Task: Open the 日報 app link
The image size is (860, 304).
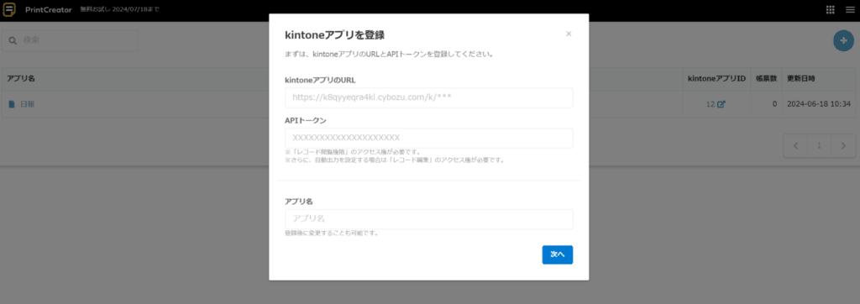Action: click(28, 103)
